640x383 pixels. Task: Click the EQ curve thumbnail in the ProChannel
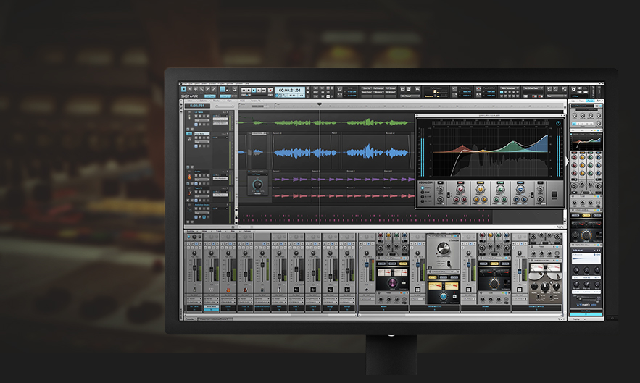pyautogui.click(x=586, y=143)
